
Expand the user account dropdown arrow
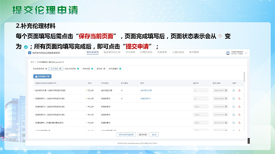[246, 53]
